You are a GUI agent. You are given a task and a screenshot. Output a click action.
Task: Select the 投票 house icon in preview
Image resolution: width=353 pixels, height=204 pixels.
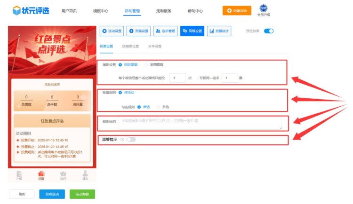41,174
